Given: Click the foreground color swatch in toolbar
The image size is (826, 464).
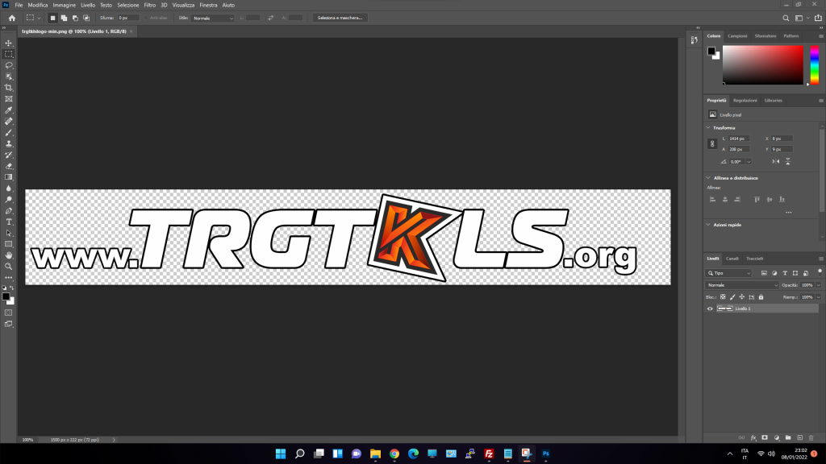Looking at the screenshot, I should [x=6, y=296].
